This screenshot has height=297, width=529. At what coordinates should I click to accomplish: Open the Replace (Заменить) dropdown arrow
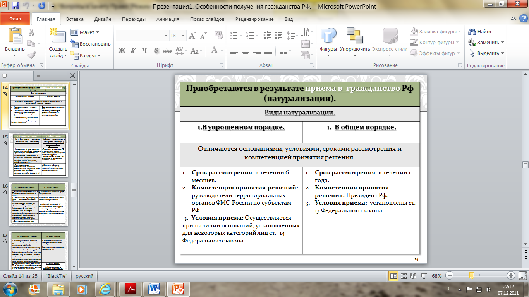coord(502,43)
